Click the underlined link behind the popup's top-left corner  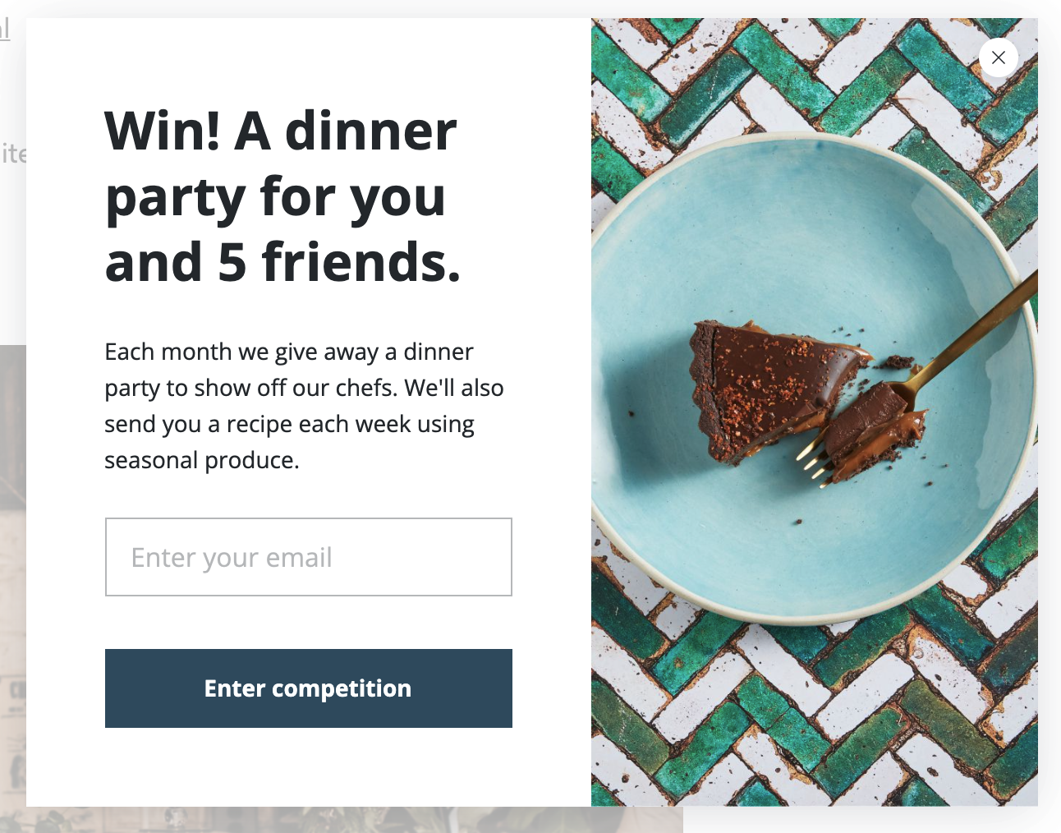coord(5,30)
